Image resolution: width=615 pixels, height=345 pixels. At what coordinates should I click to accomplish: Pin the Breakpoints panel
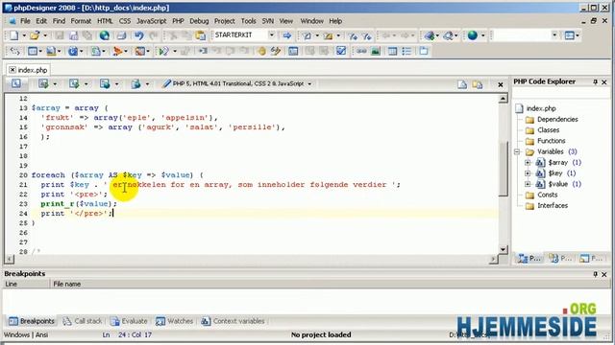pyautogui.click(x=596, y=274)
